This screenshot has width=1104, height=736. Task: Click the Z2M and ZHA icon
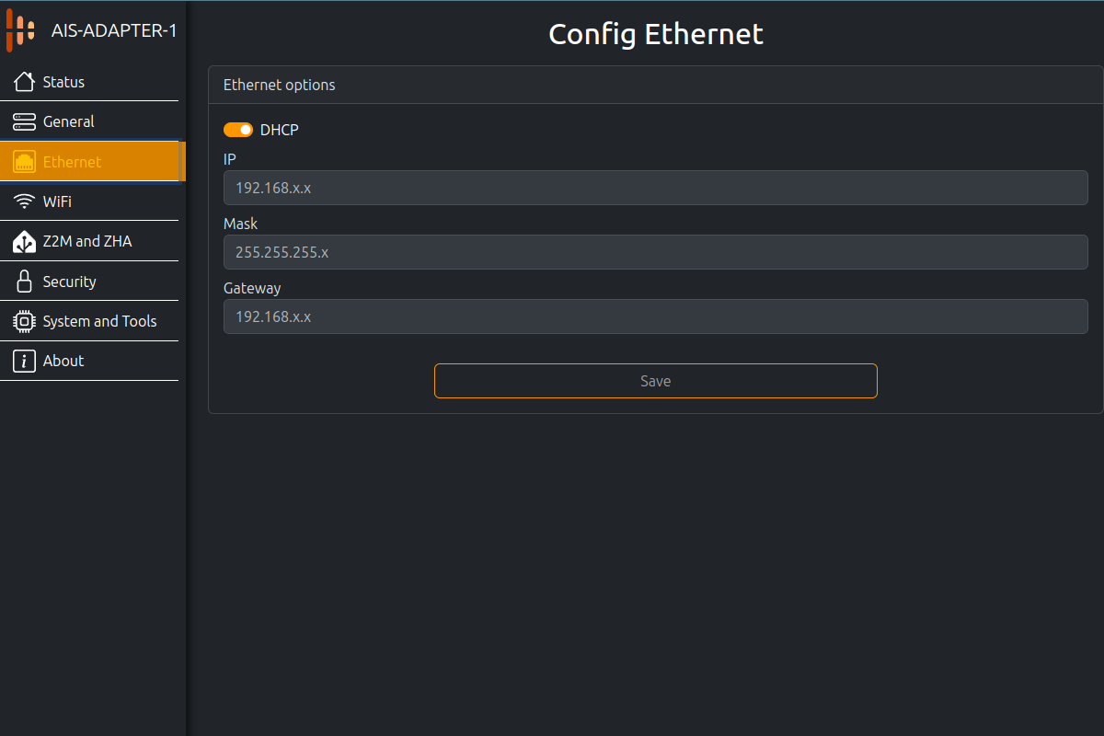point(25,242)
